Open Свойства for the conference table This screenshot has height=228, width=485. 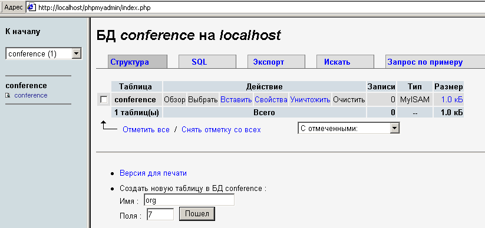271,100
